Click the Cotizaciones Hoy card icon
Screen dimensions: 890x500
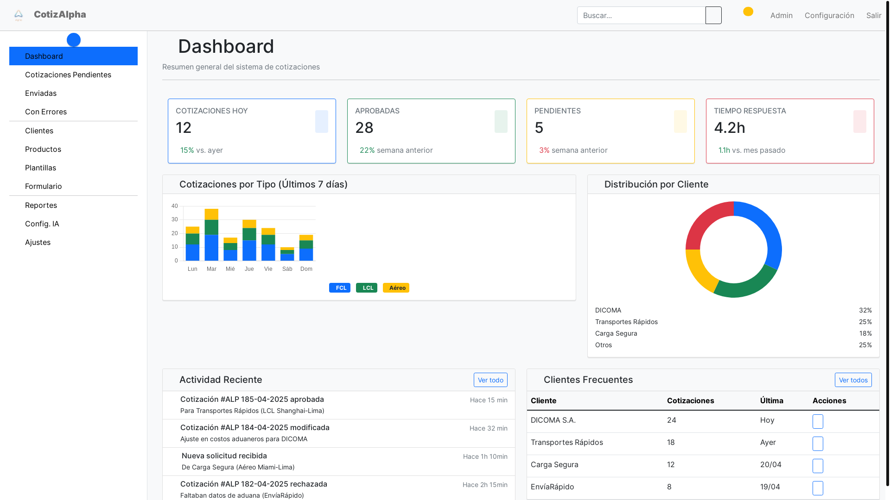(322, 121)
